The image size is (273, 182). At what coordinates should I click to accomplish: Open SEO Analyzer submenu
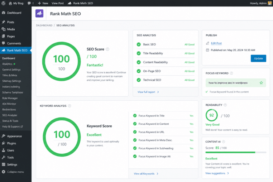coord(10,115)
